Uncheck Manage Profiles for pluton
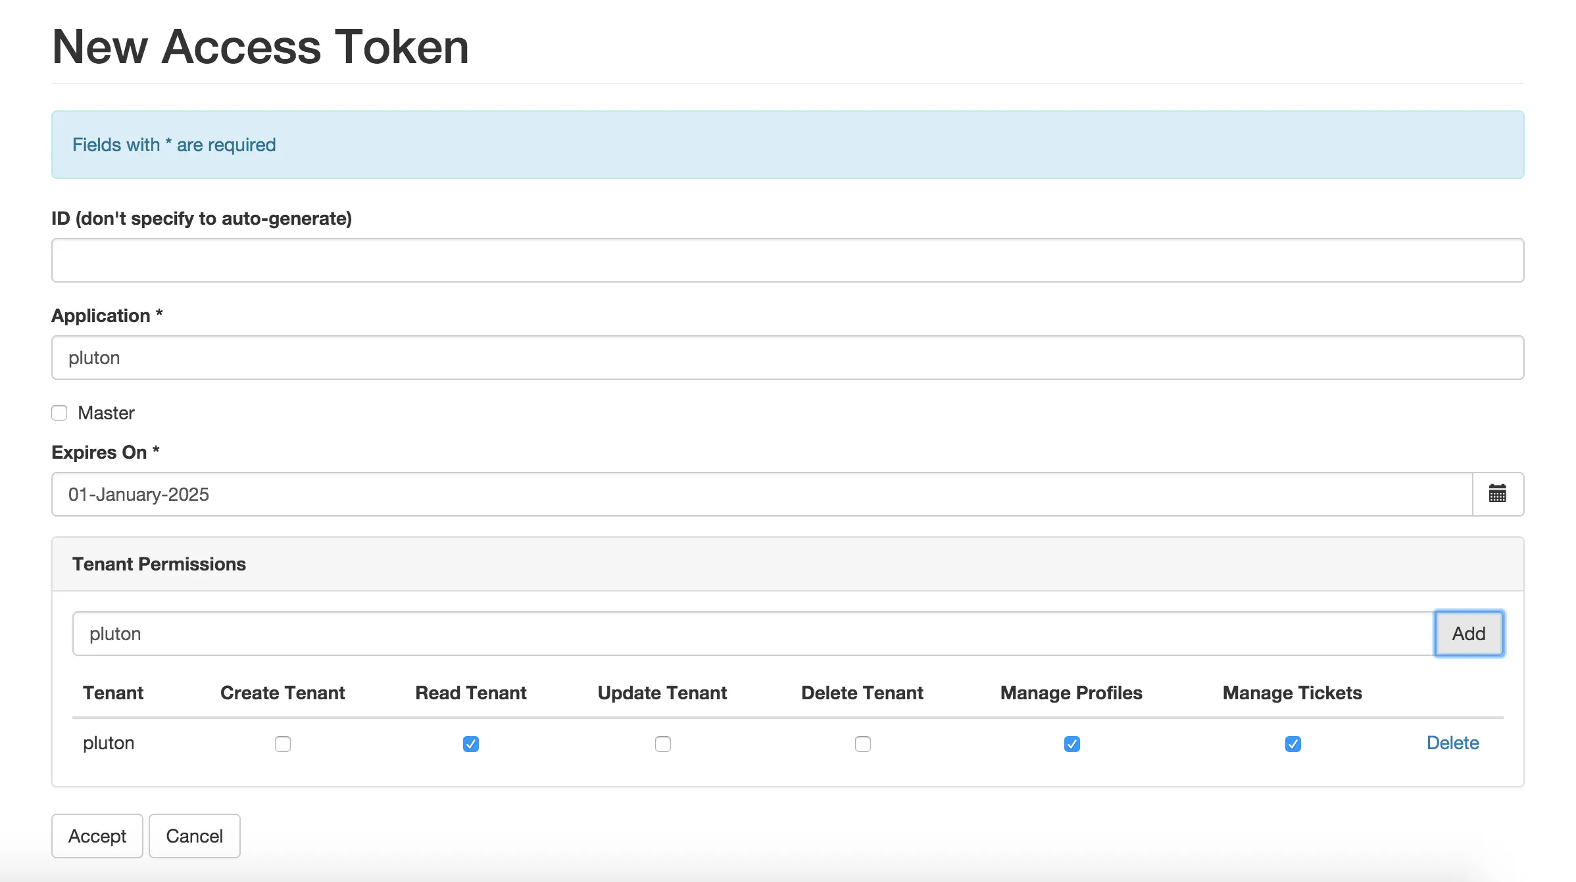The image size is (1576, 882). [x=1072, y=743]
